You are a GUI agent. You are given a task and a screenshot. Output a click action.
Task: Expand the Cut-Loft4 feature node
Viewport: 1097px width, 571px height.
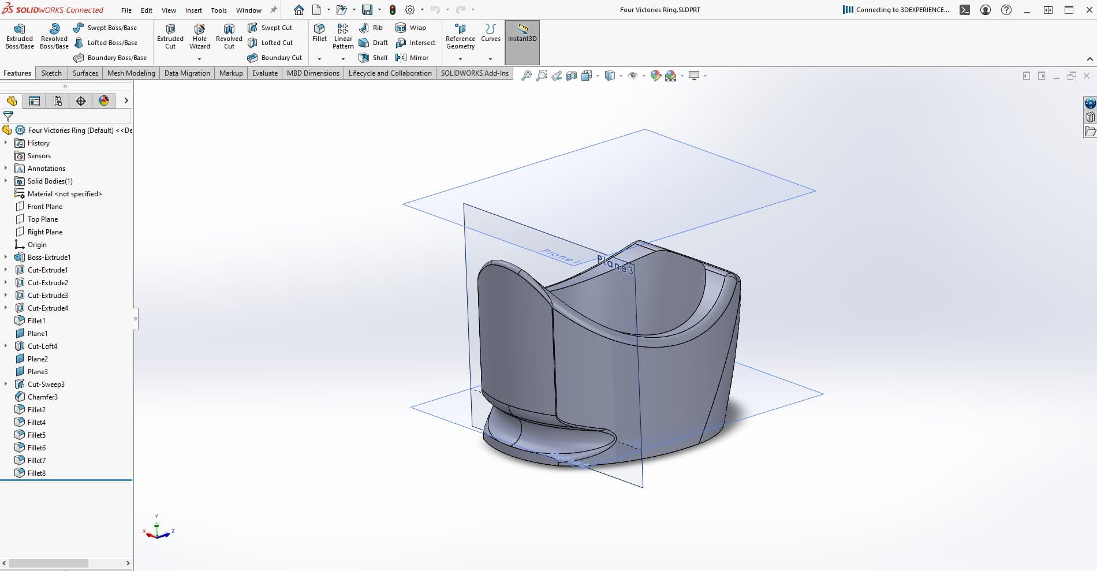coord(6,346)
